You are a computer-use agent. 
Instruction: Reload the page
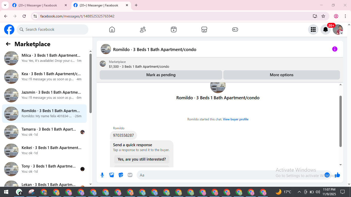[24, 16]
